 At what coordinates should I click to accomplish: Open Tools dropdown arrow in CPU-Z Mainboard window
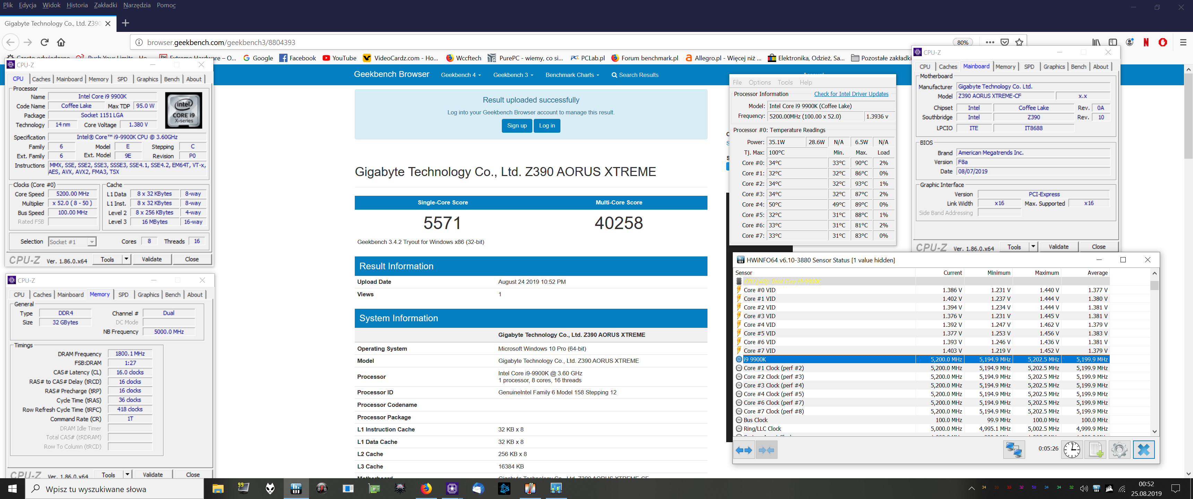[1033, 247]
